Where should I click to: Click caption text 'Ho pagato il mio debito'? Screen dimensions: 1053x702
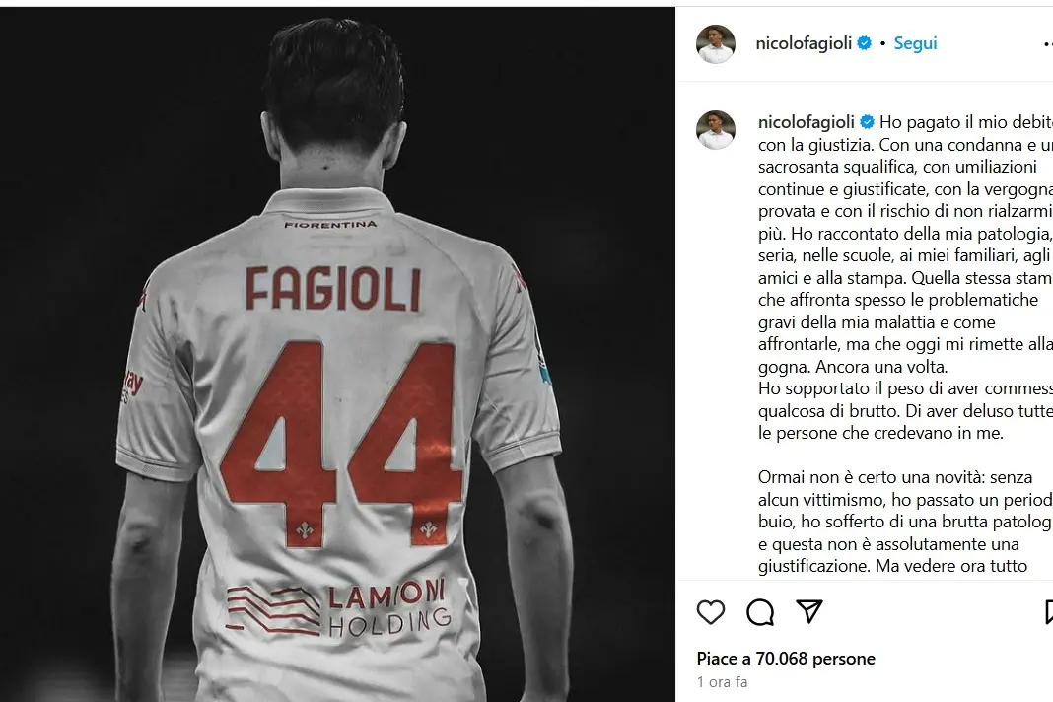966,122
